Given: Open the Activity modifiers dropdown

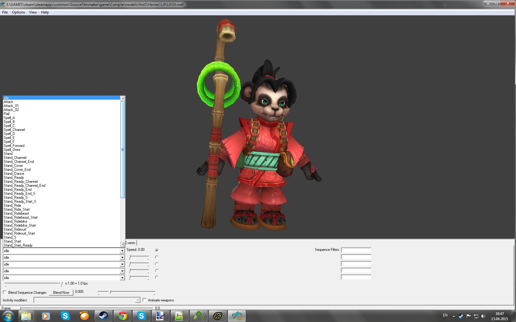Looking at the screenshot, I should [138, 300].
